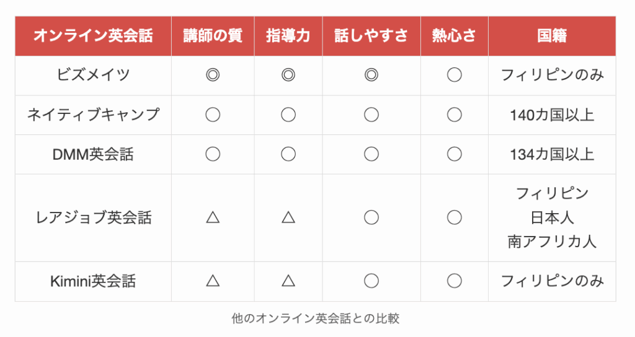
Task: Select the 指導力 header cell
Action: click(x=288, y=36)
